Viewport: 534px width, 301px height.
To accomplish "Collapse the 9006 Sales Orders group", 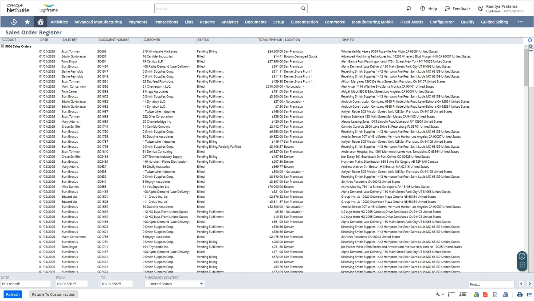I will [x=3, y=46].
